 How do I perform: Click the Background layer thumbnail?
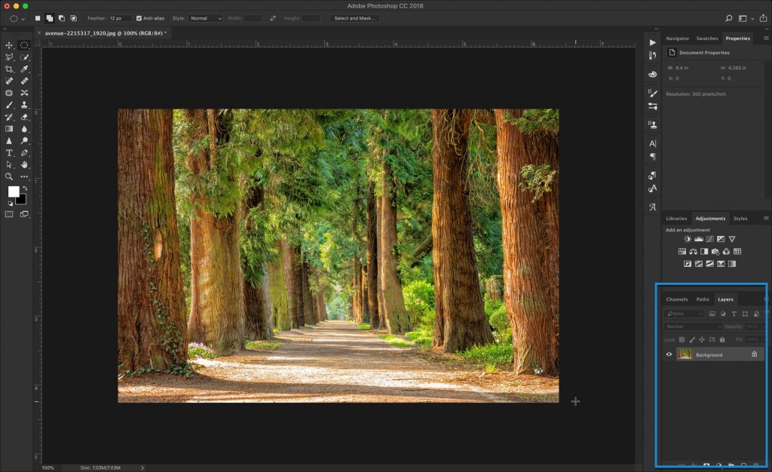click(x=685, y=354)
